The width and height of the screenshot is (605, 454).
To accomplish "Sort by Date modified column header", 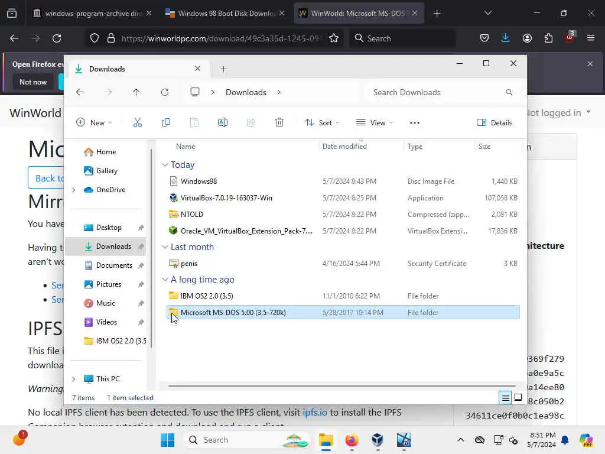I will [344, 147].
